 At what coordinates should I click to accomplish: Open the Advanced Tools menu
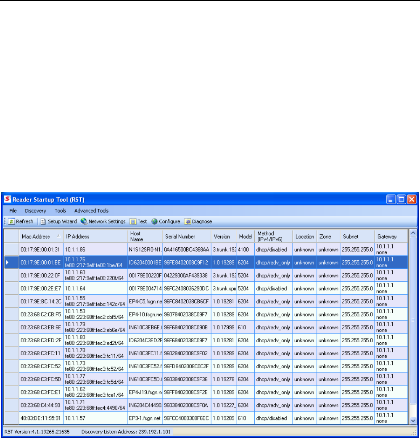pos(91,211)
